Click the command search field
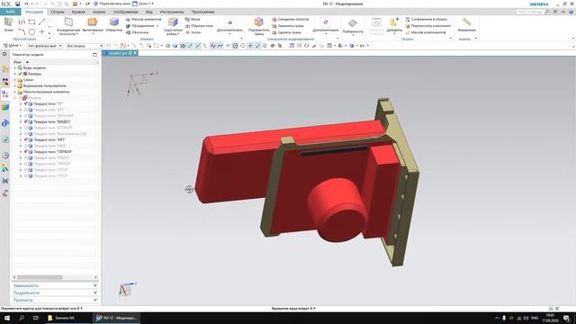The image size is (576, 324). tap(529, 12)
